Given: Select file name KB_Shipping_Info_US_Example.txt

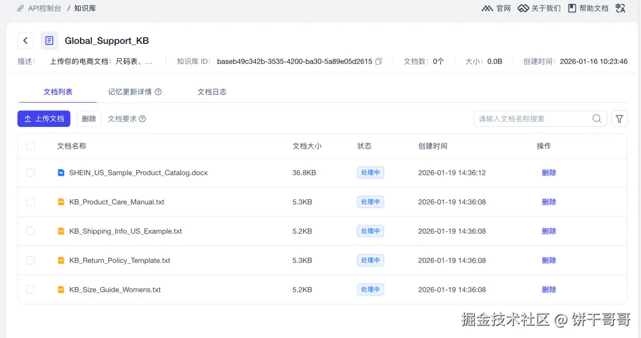Looking at the screenshot, I should [125, 231].
